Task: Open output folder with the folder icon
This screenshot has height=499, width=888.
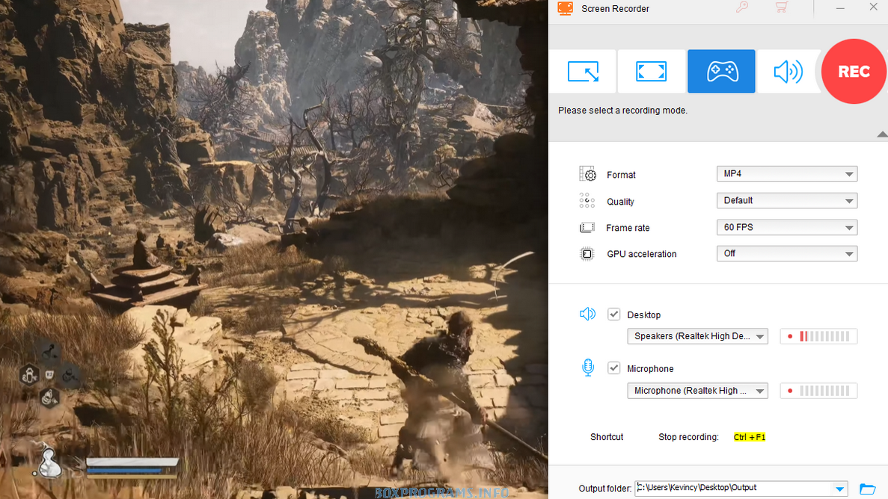Action: tap(868, 489)
